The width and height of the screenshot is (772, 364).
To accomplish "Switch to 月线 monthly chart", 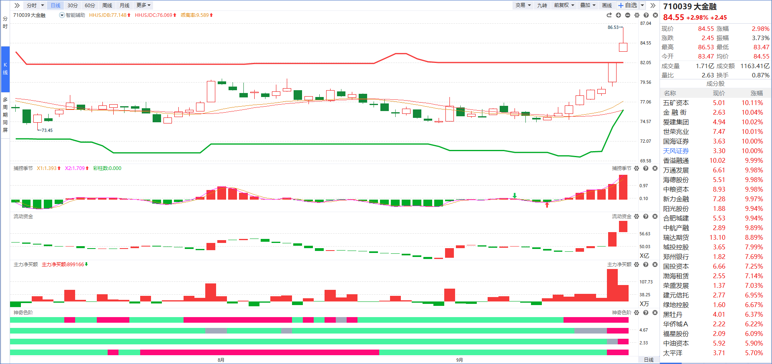I will click(x=125, y=5).
